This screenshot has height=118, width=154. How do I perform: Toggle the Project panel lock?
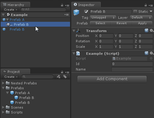pyautogui.click(x=62, y=72)
